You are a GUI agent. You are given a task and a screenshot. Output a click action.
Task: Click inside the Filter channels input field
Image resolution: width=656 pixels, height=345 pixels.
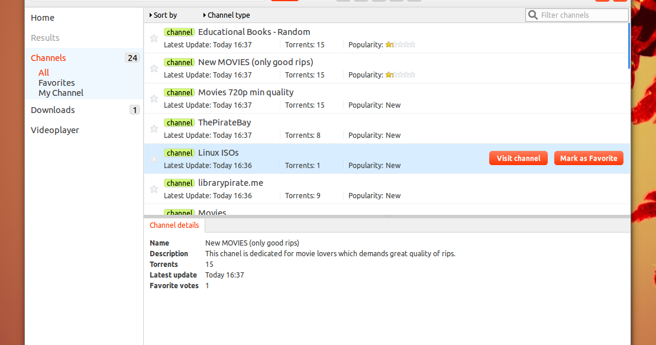[577, 15]
